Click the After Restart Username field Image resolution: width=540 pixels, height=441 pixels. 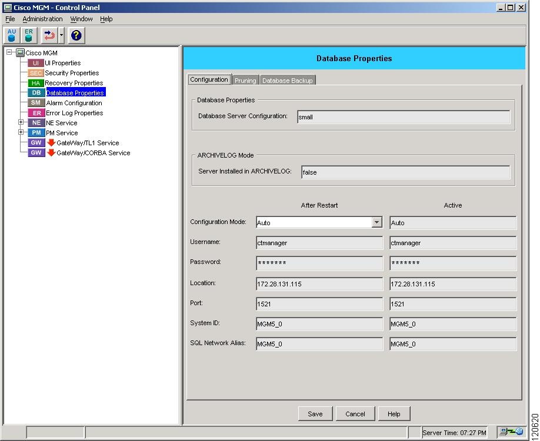[319, 243]
